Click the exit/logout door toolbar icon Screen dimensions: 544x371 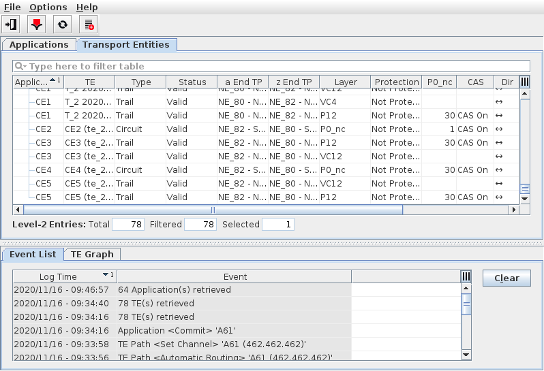(11, 25)
